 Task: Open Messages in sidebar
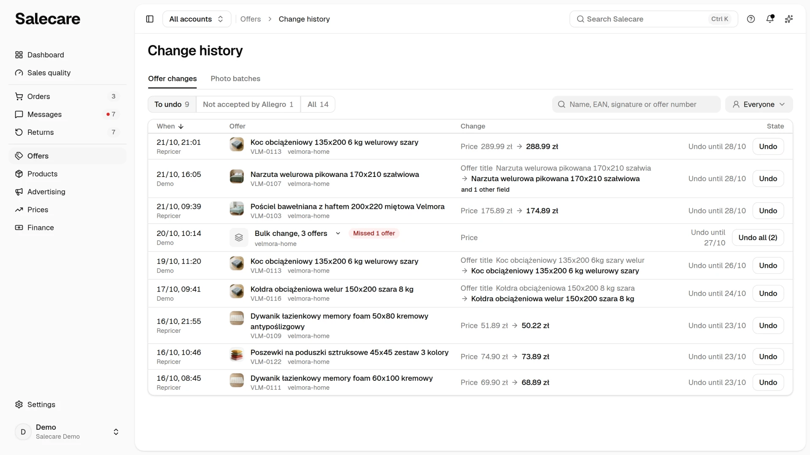(x=67, y=114)
